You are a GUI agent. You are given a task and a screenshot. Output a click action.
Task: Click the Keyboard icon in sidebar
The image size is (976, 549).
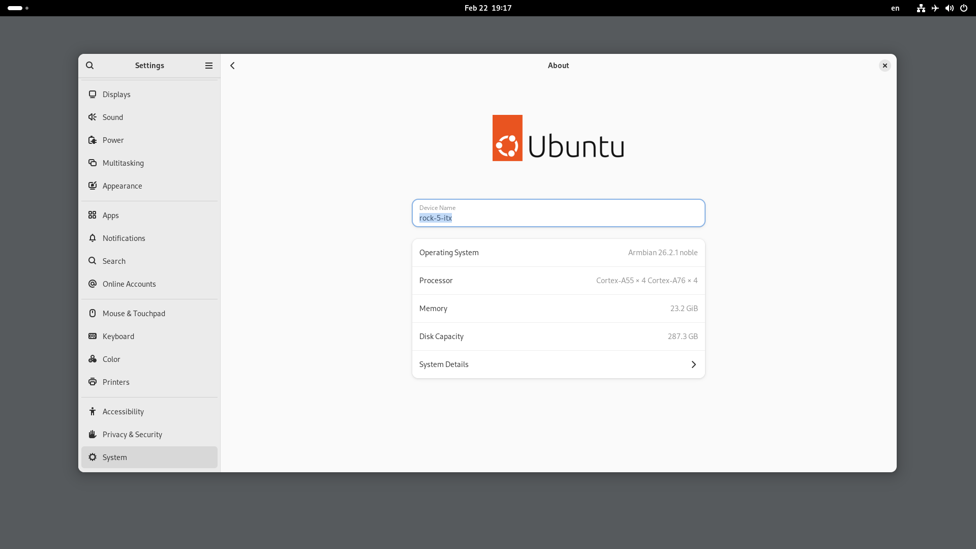92,337
